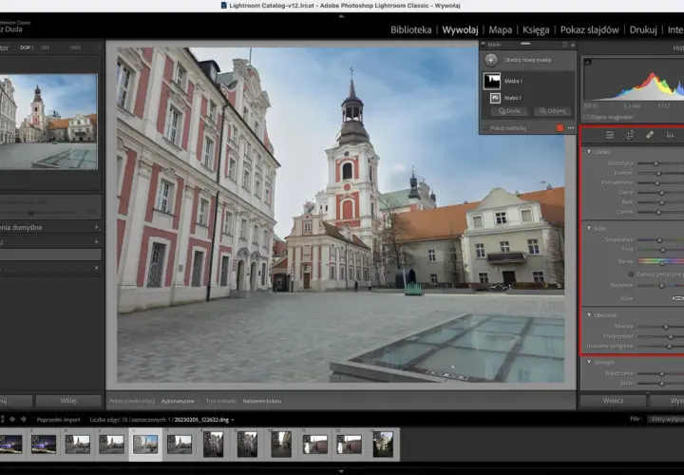Select the Maska 1 mask name
Screen dimensions: 684x475
pos(513,81)
